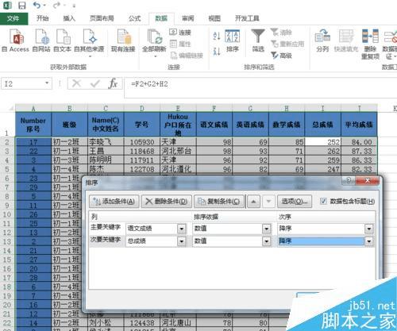Open the Name Box dropdown arrow

tap(47, 83)
